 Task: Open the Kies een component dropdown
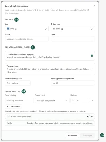(x=52, y=101)
